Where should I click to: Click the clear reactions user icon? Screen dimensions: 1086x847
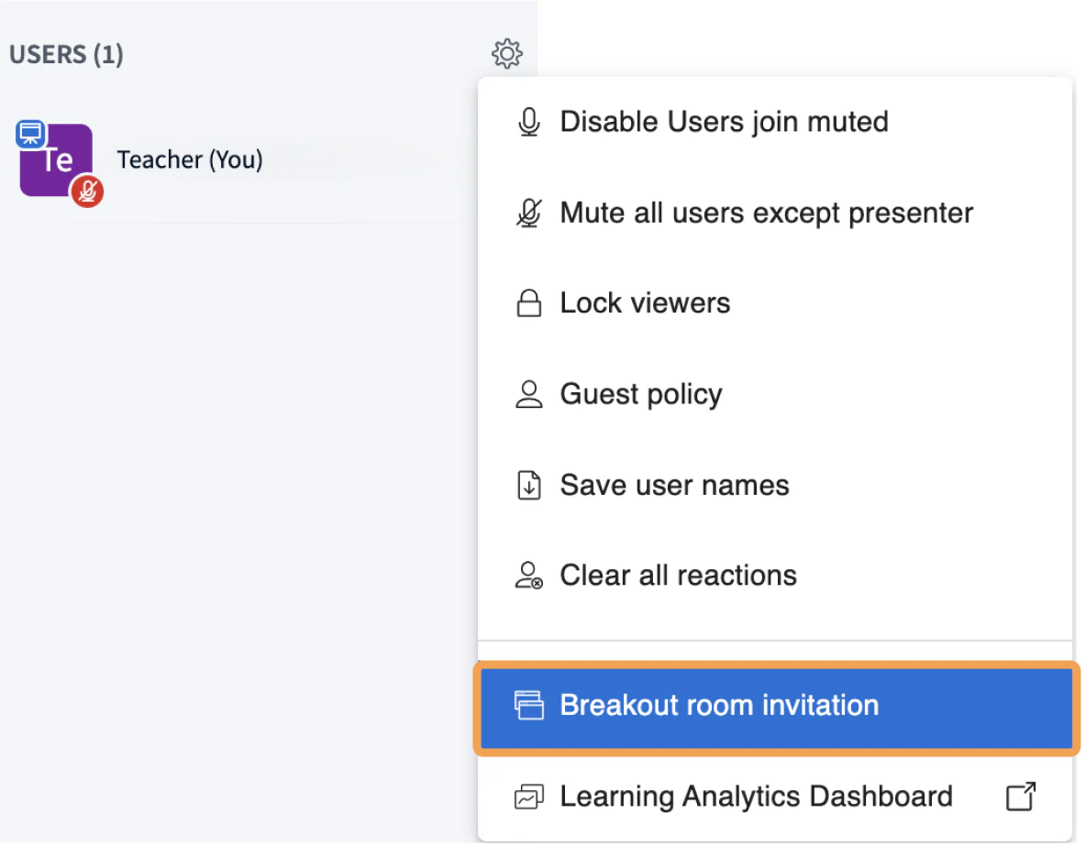pyautogui.click(x=529, y=577)
